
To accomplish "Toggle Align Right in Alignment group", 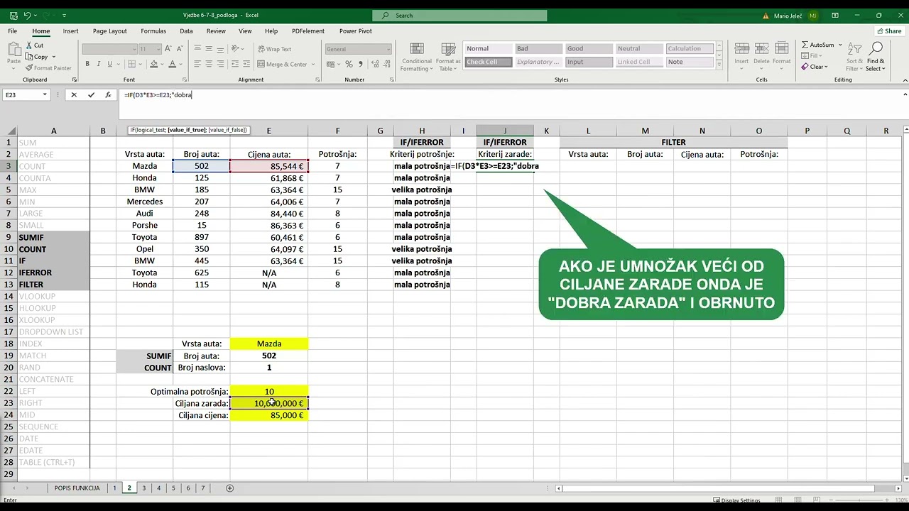I will [x=220, y=64].
